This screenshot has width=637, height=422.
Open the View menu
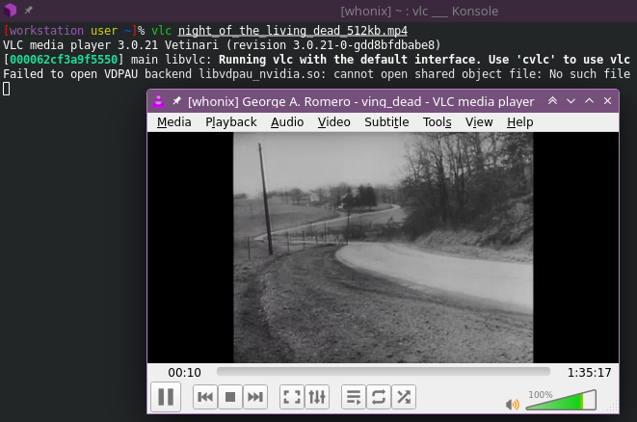click(x=479, y=122)
